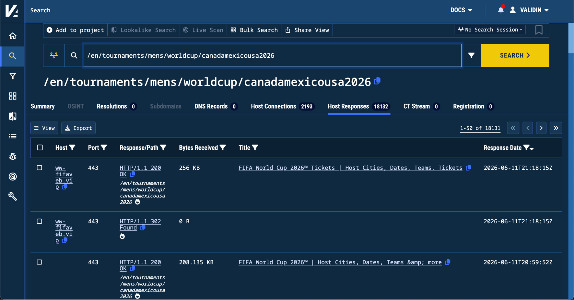The width and height of the screenshot is (574, 300).
Task: Open the bug sidebar icon
Action: (x=13, y=156)
